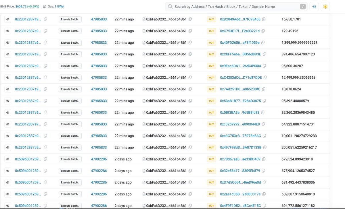345x209 pixels.
Task: Click Execute Batch button in 16,650.1701 row
Action: [70, 19]
